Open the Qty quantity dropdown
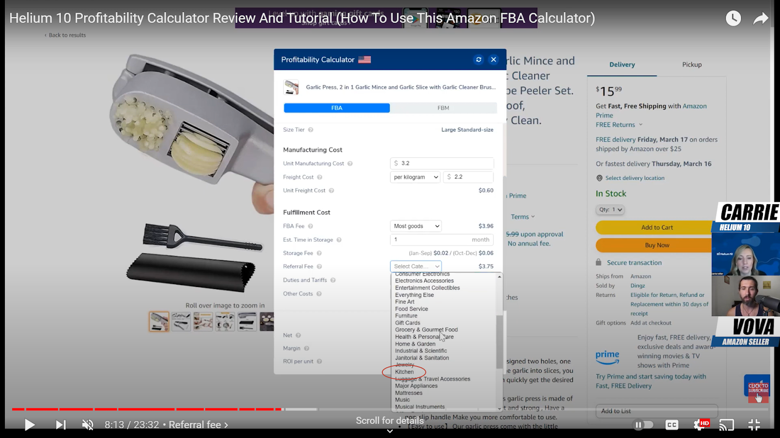This screenshot has width=780, height=438. (610, 210)
